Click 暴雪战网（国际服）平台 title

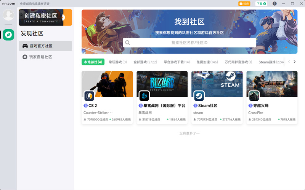[x=164, y=106]
